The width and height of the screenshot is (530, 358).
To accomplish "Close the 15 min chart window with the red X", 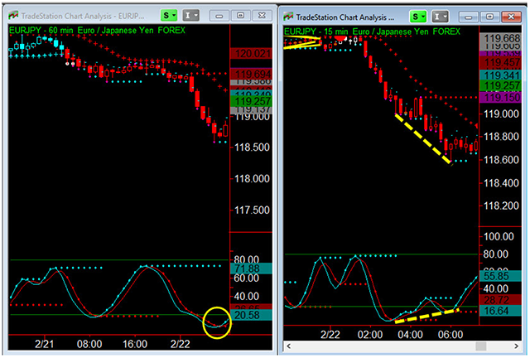I will 511,17.
